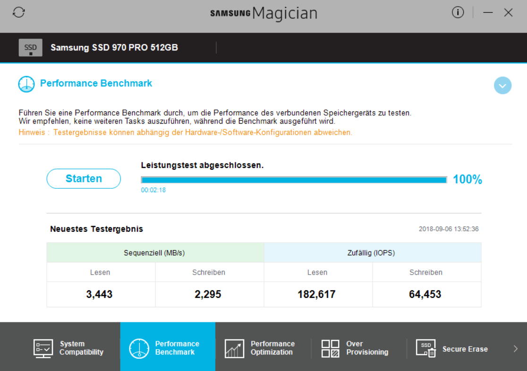Viewport: 527px width, 371px height.
Task: Click the Performance Benchmark clock icon in header
Action: click(26, 84)
